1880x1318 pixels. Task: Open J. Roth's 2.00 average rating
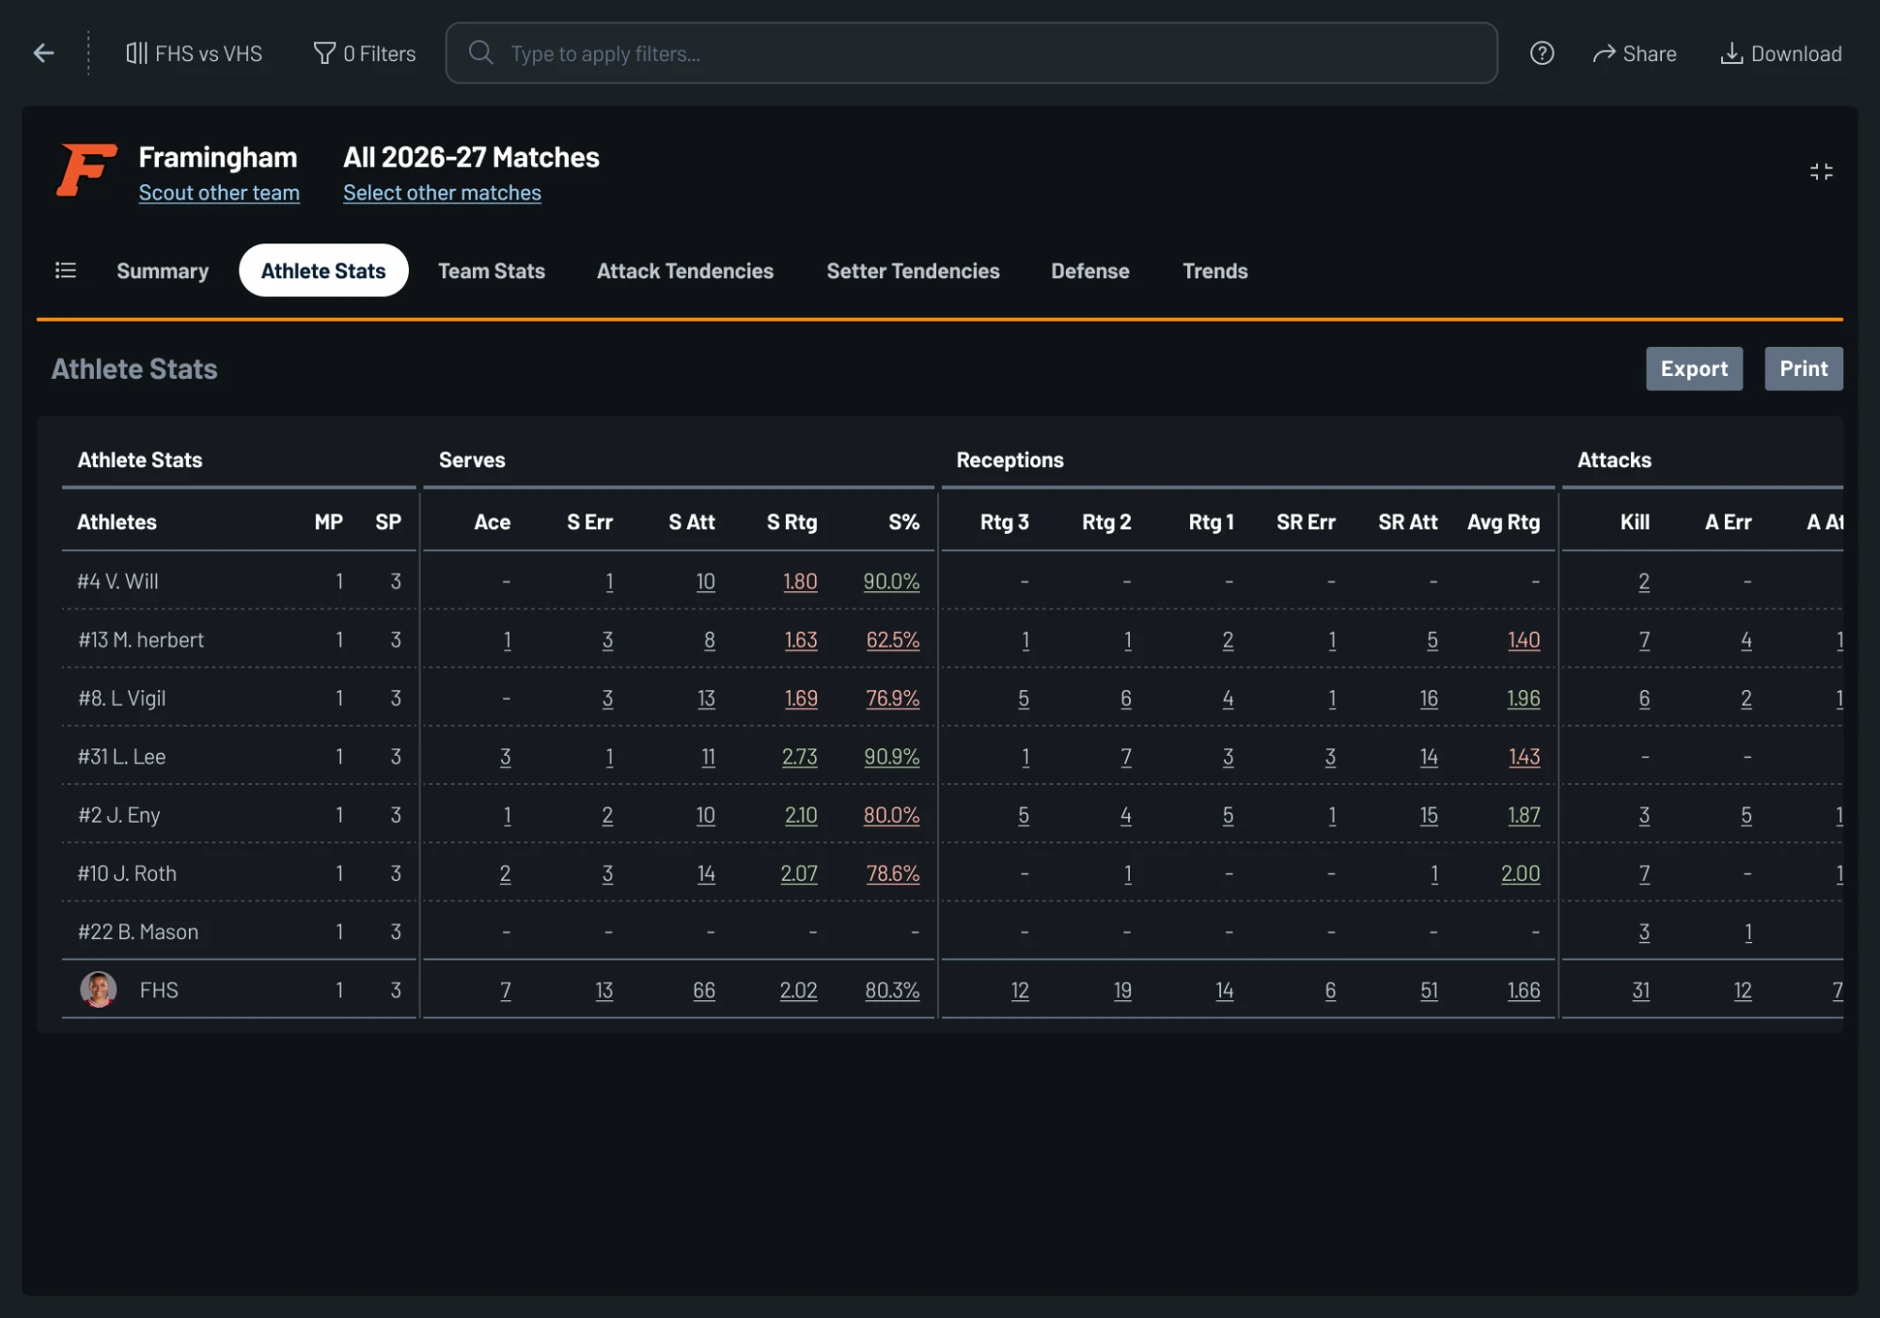[1520, 872]
